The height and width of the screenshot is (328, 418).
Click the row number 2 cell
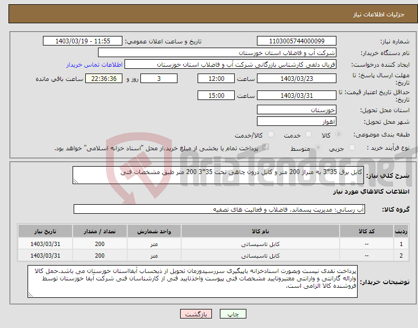(x=401, y=256)
